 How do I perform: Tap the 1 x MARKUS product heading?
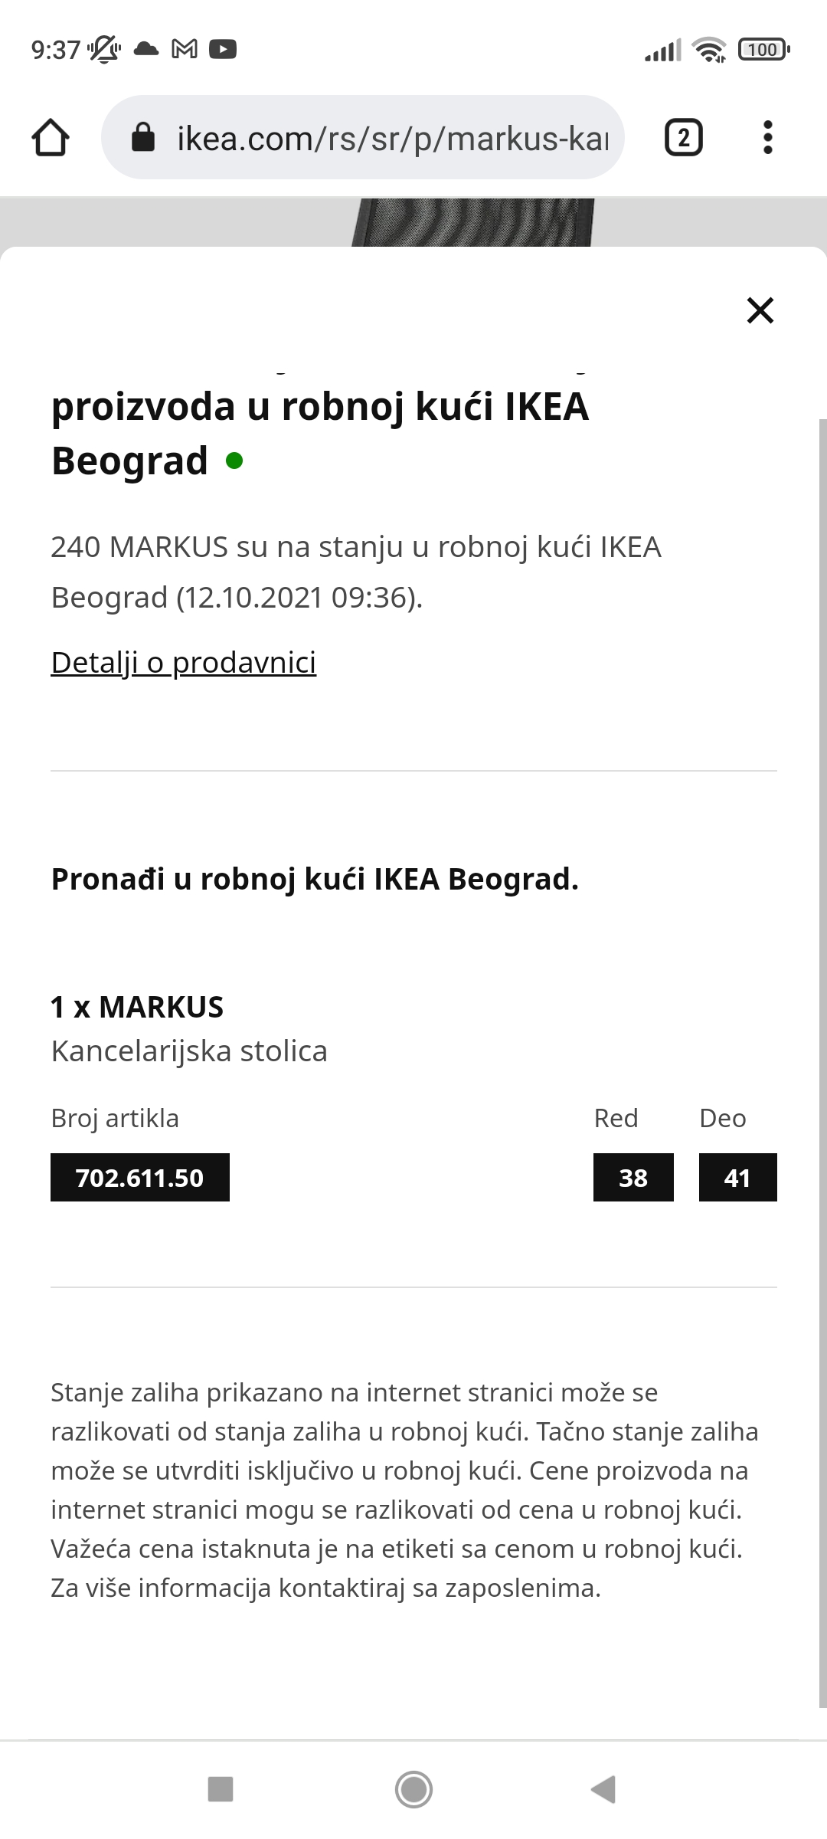click(137, 1007)
